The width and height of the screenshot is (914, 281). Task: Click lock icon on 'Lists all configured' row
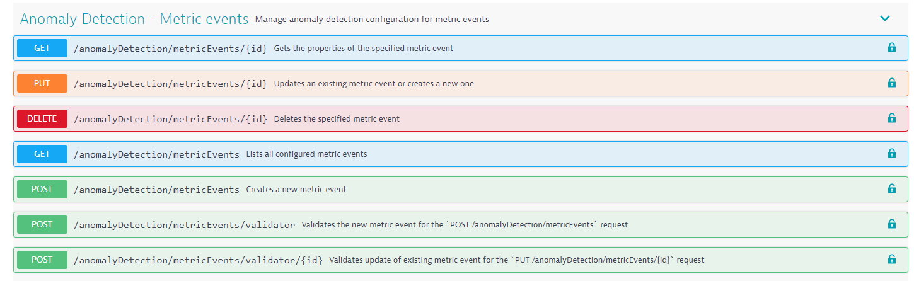tap(891, 154)
